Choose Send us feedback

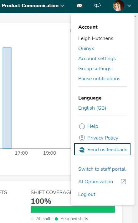pos(102,150)
